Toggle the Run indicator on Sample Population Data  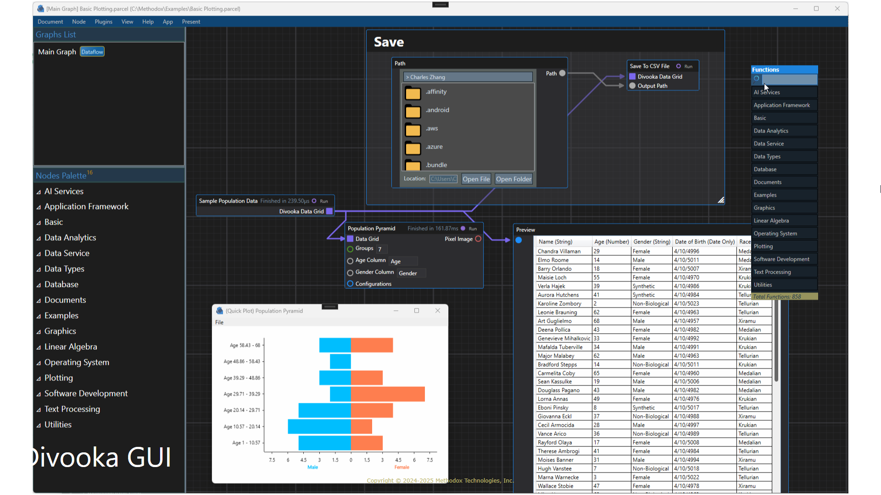[314, 201]
